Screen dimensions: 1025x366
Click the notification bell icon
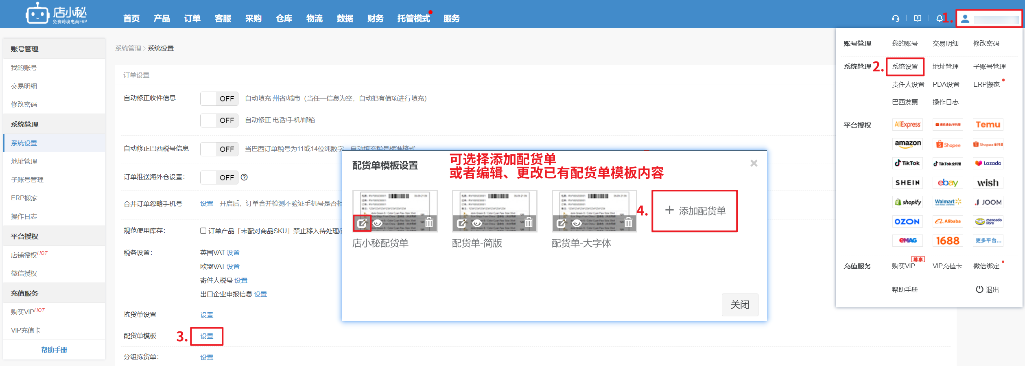click(x=939, y=18)
